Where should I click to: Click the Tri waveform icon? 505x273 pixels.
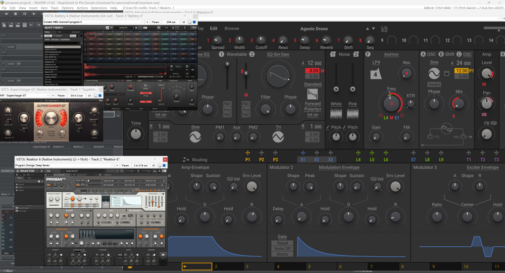click(278, 137)
